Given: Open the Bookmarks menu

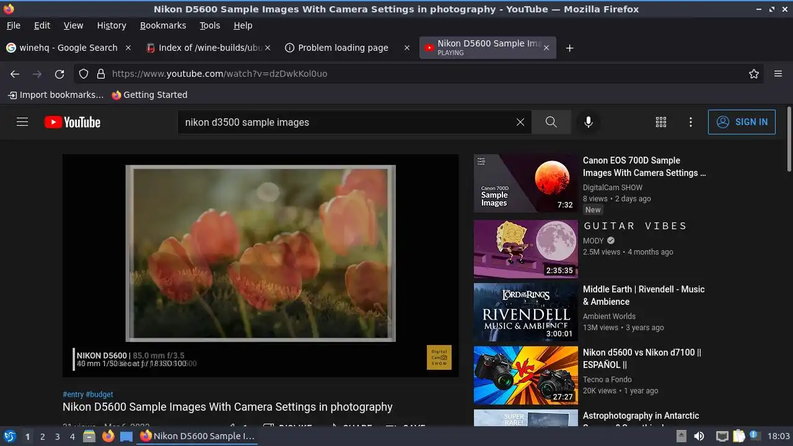Looking at the screenshot, I should point(163,25).
